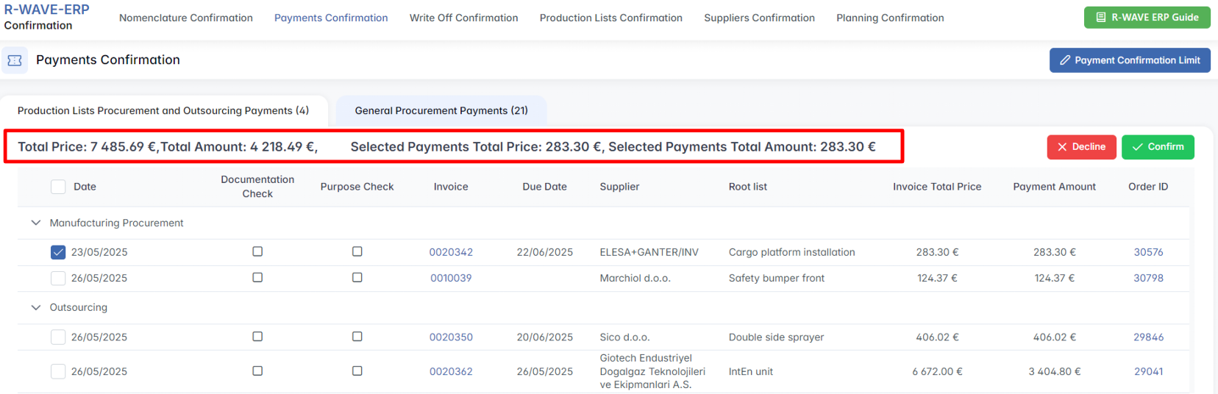Viewport: 1218px width, 394px height.
Task: Open the R-WAVE ERP Guide
Action: coord(1147,18)
